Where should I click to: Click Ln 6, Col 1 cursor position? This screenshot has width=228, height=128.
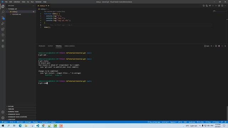click(165, 122)
